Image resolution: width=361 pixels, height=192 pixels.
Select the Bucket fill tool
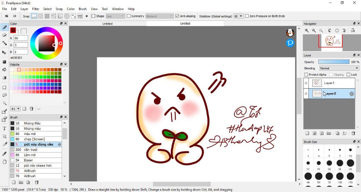[4, 70]
